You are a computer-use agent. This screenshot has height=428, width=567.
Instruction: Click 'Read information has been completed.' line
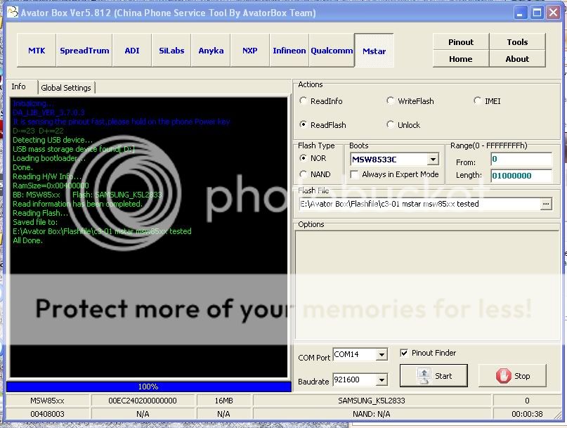(77, 204)
